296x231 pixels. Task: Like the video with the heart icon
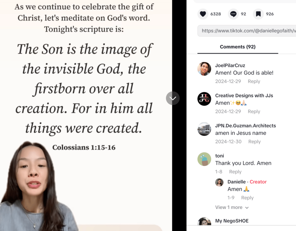(203, 14)
